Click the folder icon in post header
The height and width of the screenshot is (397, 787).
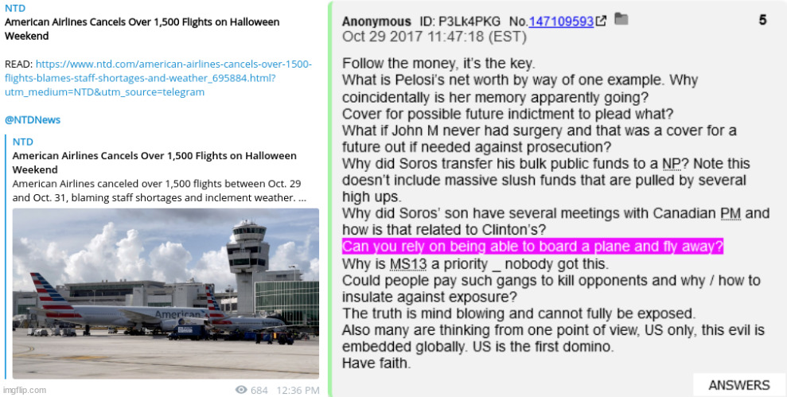point(621,19)
